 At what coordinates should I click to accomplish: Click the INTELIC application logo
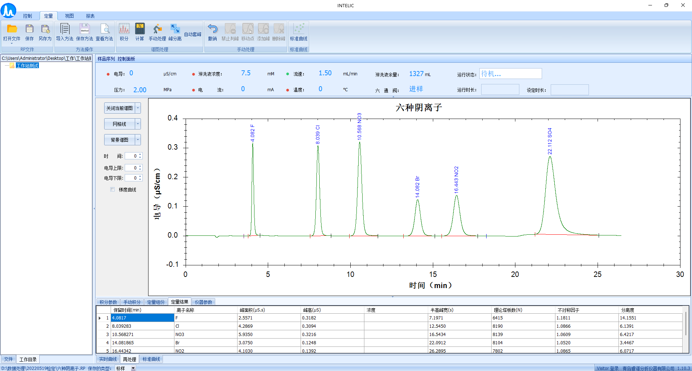click(x=8, y=10)
